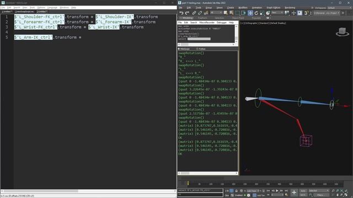Image resolution: width=353 pixels, height=198 pixels.
Task: Open the reference coordinate system 'View' dropdown
Action: (x=277, y=13)
